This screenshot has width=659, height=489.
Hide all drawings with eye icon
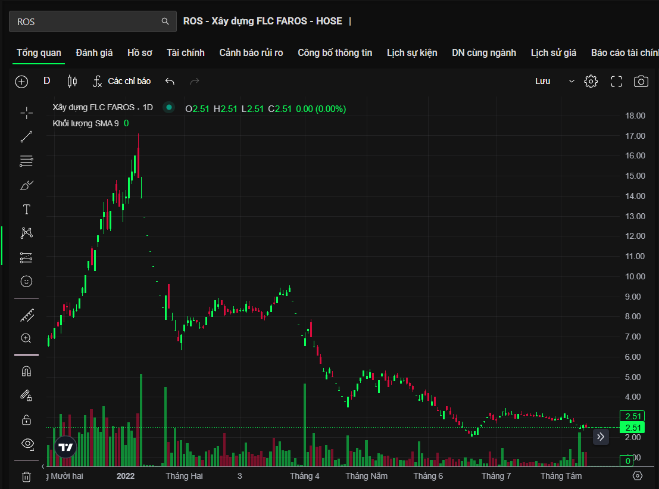26,443
